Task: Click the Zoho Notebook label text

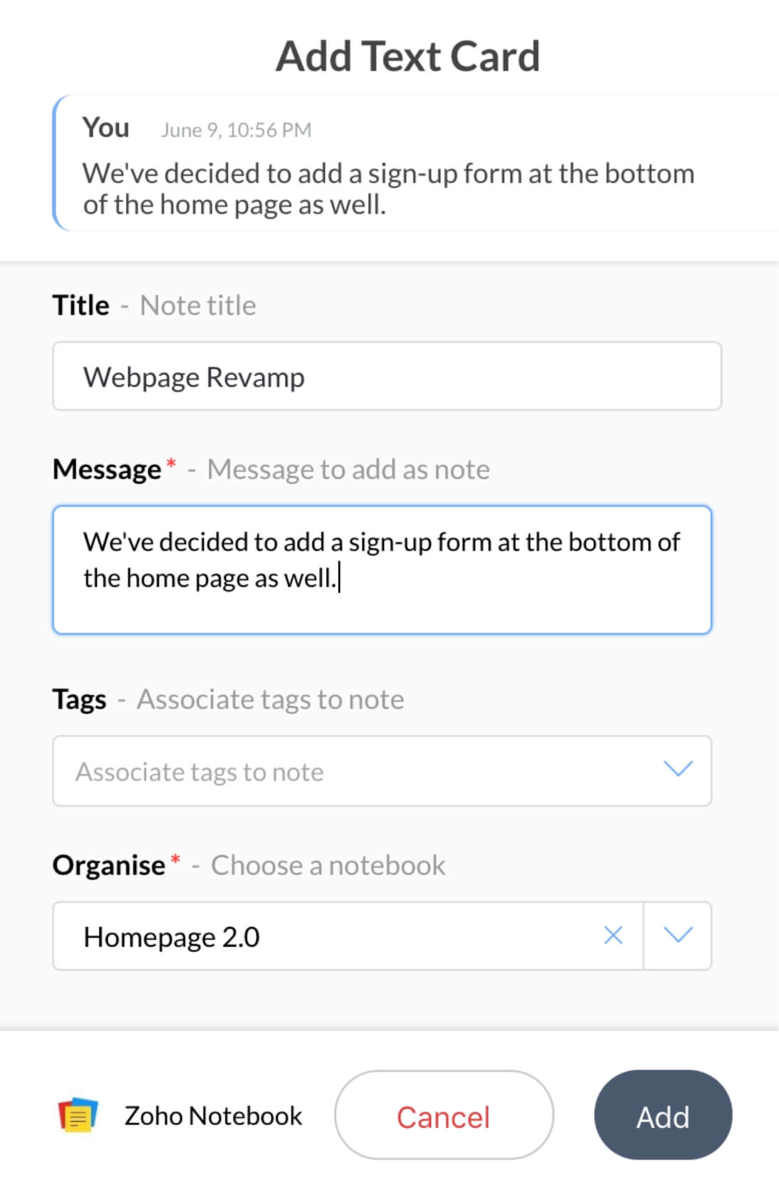Action: click(213, 1115)
